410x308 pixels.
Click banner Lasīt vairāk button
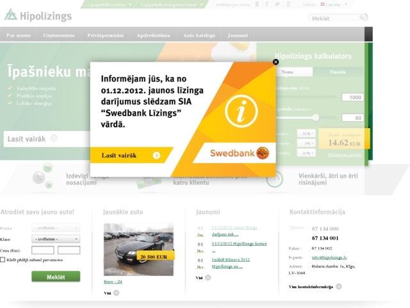click(x=47, y=139)
